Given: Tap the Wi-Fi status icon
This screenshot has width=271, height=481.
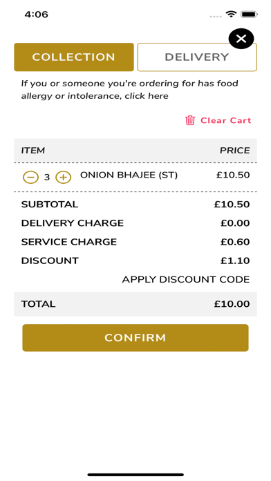Looking at the screenshot, I should pos(231,14).
